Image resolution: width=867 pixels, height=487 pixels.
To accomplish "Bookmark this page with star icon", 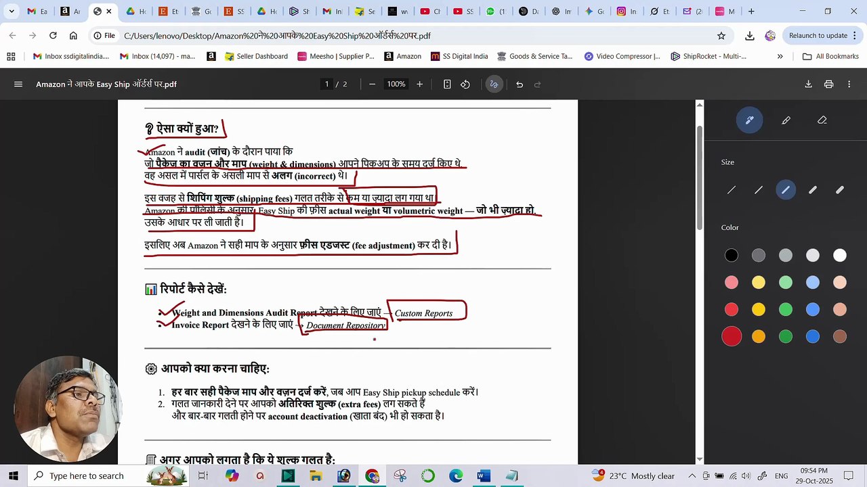I will coord(721,36).
